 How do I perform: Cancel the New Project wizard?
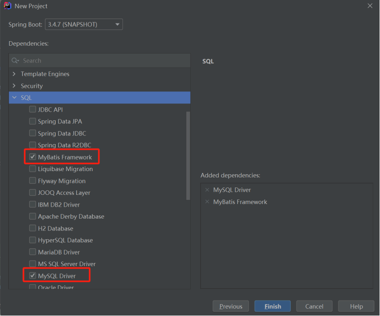click(314, 306)
